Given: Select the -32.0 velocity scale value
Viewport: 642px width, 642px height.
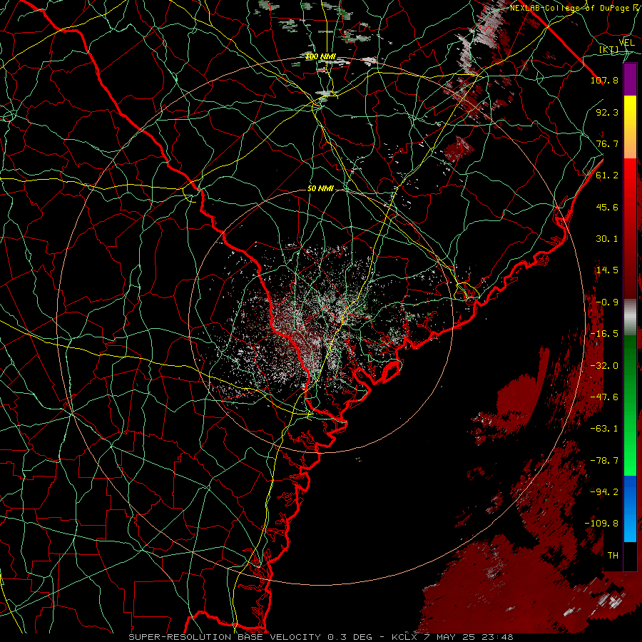Looking at the screenshot, I should [x=604, y=366].
